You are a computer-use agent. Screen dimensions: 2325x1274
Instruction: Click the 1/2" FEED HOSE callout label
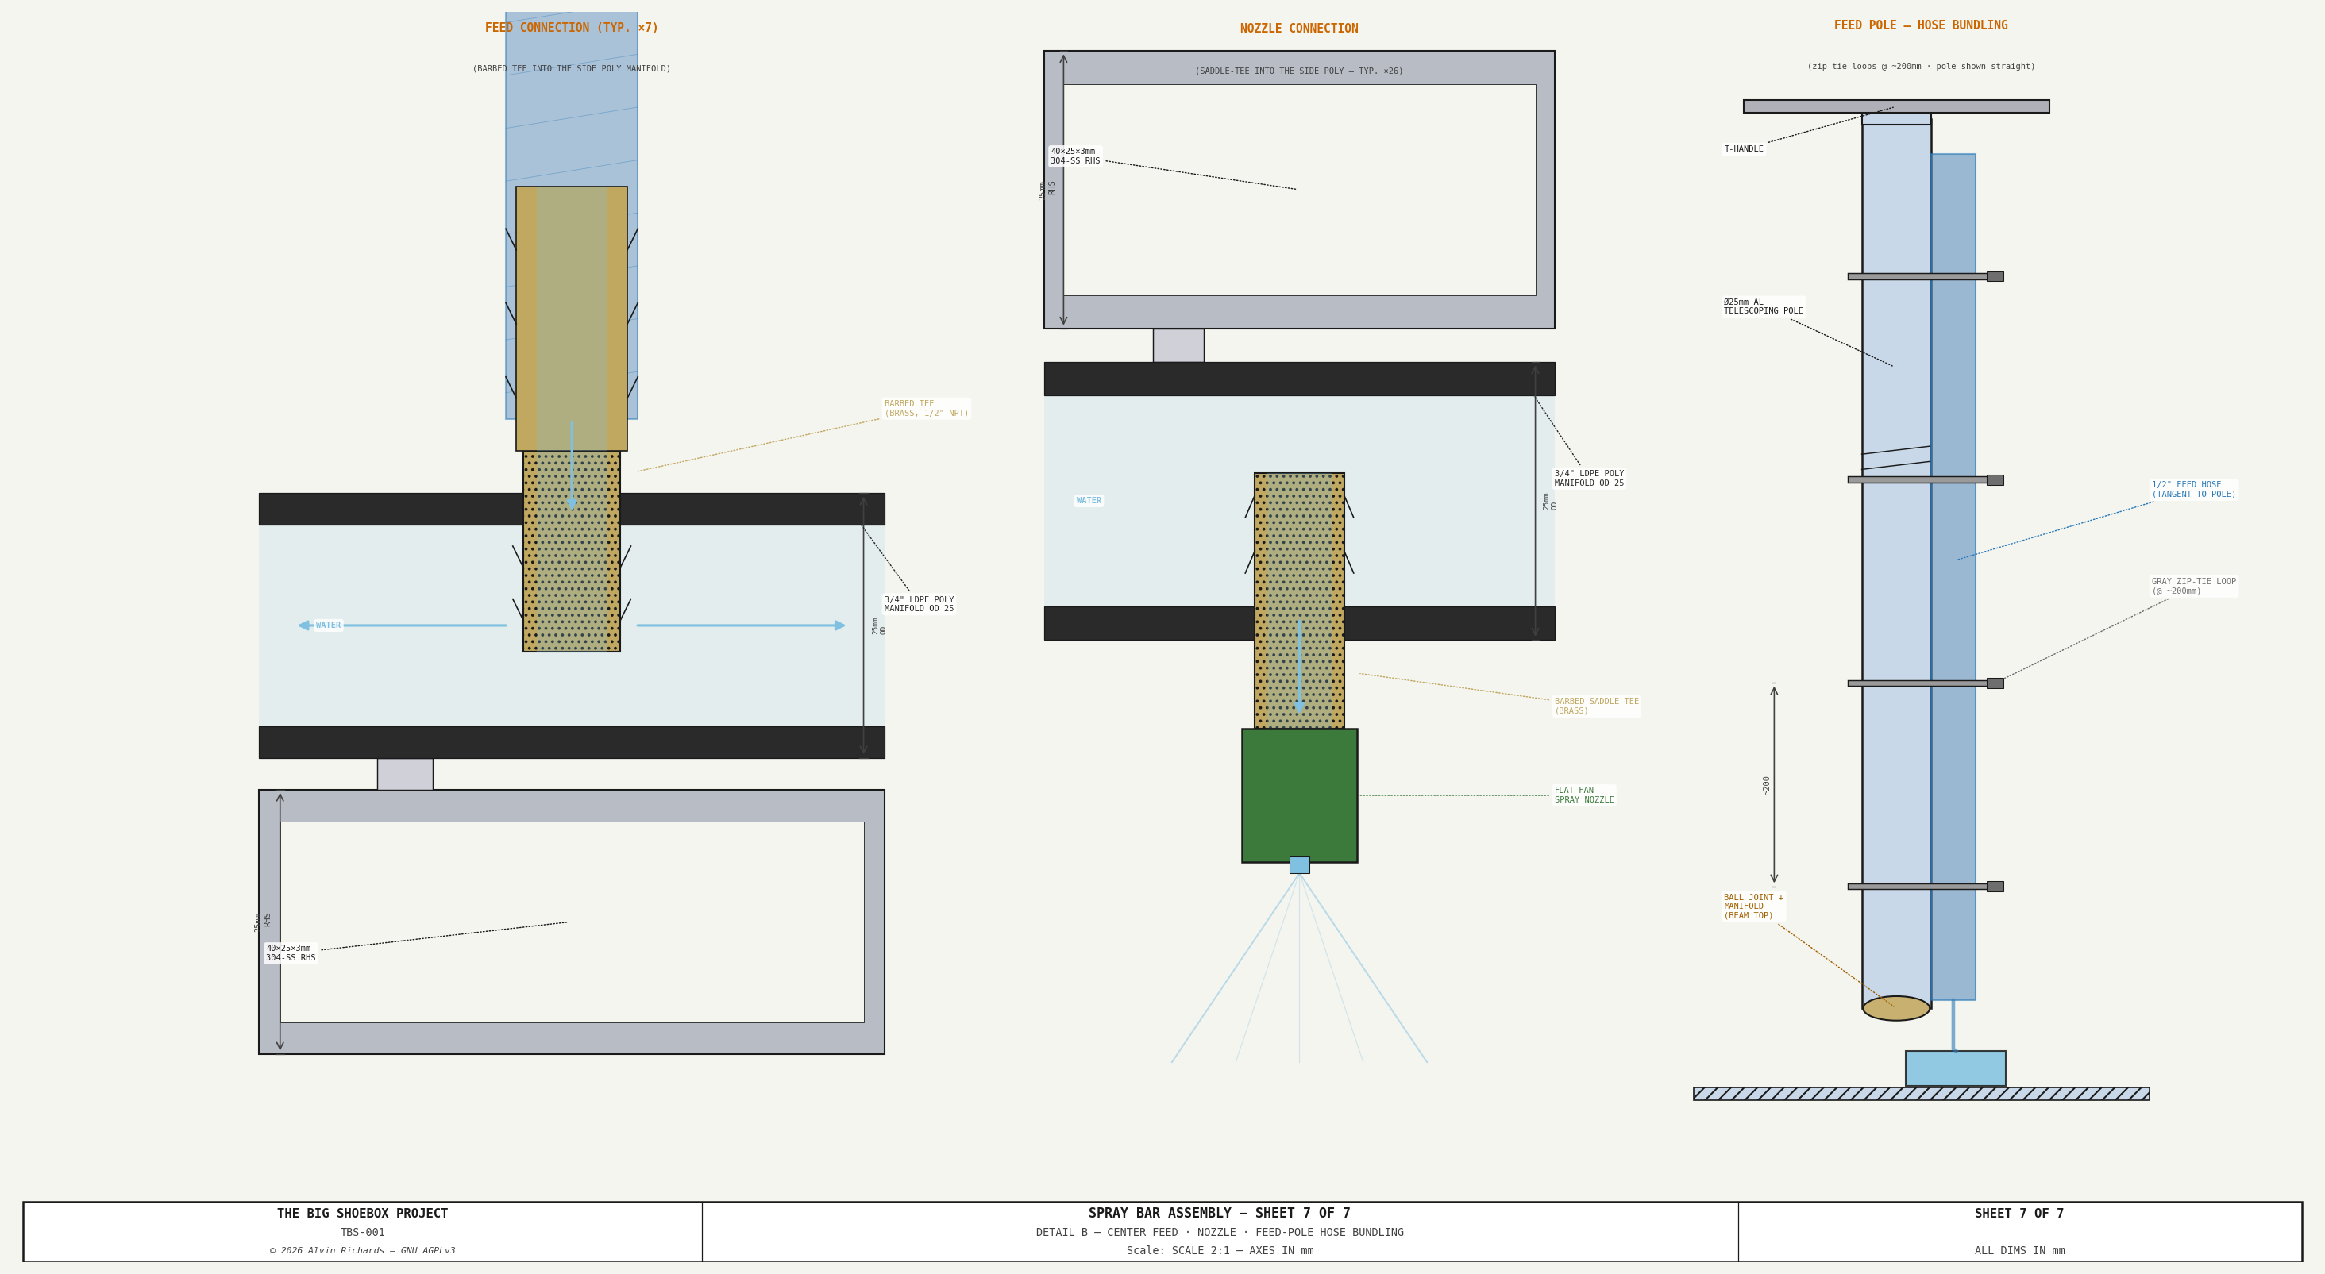[2193, 489]
